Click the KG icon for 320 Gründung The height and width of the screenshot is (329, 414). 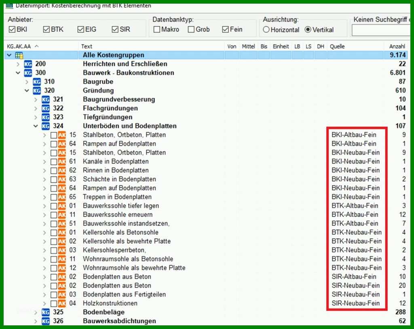(37, 91)
